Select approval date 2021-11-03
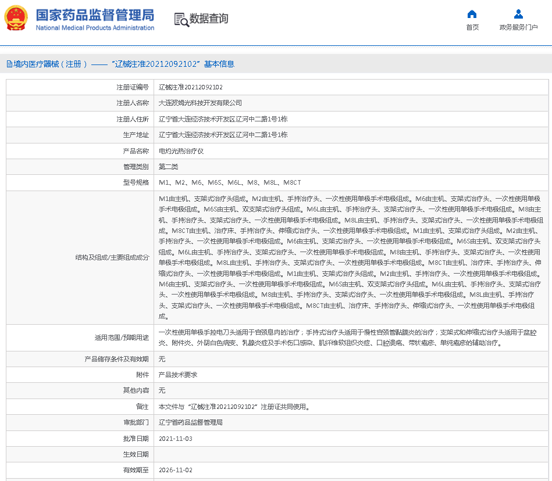The height and width of the screenshot is (481, 552). [x=175, y=439]
